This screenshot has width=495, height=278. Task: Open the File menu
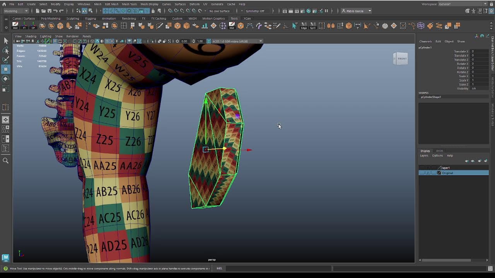(12, 4)
